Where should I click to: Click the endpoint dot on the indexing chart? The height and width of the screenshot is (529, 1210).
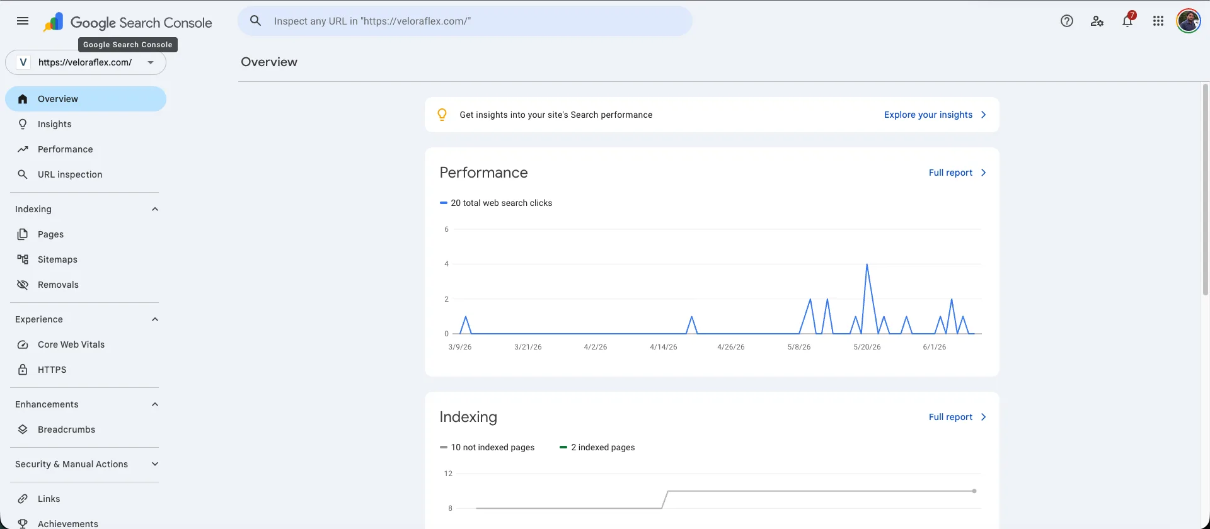pyautogui.click(x=974, y=491)
